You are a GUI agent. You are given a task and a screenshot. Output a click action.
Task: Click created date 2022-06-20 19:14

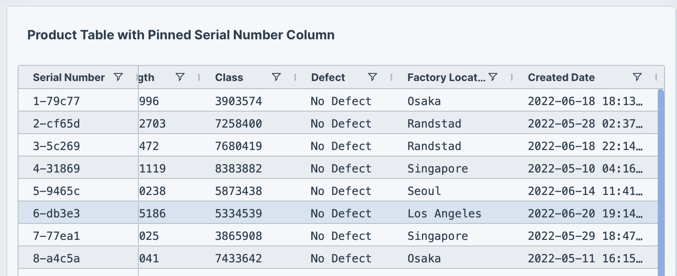pyautogui.click(x=585, y=213)
